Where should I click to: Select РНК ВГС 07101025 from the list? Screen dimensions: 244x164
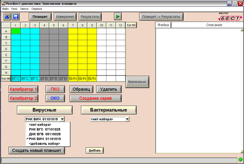(48, 129)
